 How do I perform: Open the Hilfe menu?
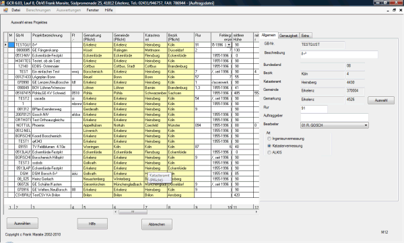pyautogui.click(x=108, y=10)
